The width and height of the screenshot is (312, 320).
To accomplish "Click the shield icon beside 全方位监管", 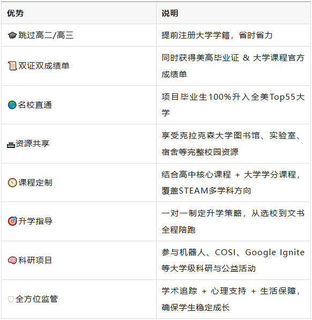I will (x=11, y=300).
